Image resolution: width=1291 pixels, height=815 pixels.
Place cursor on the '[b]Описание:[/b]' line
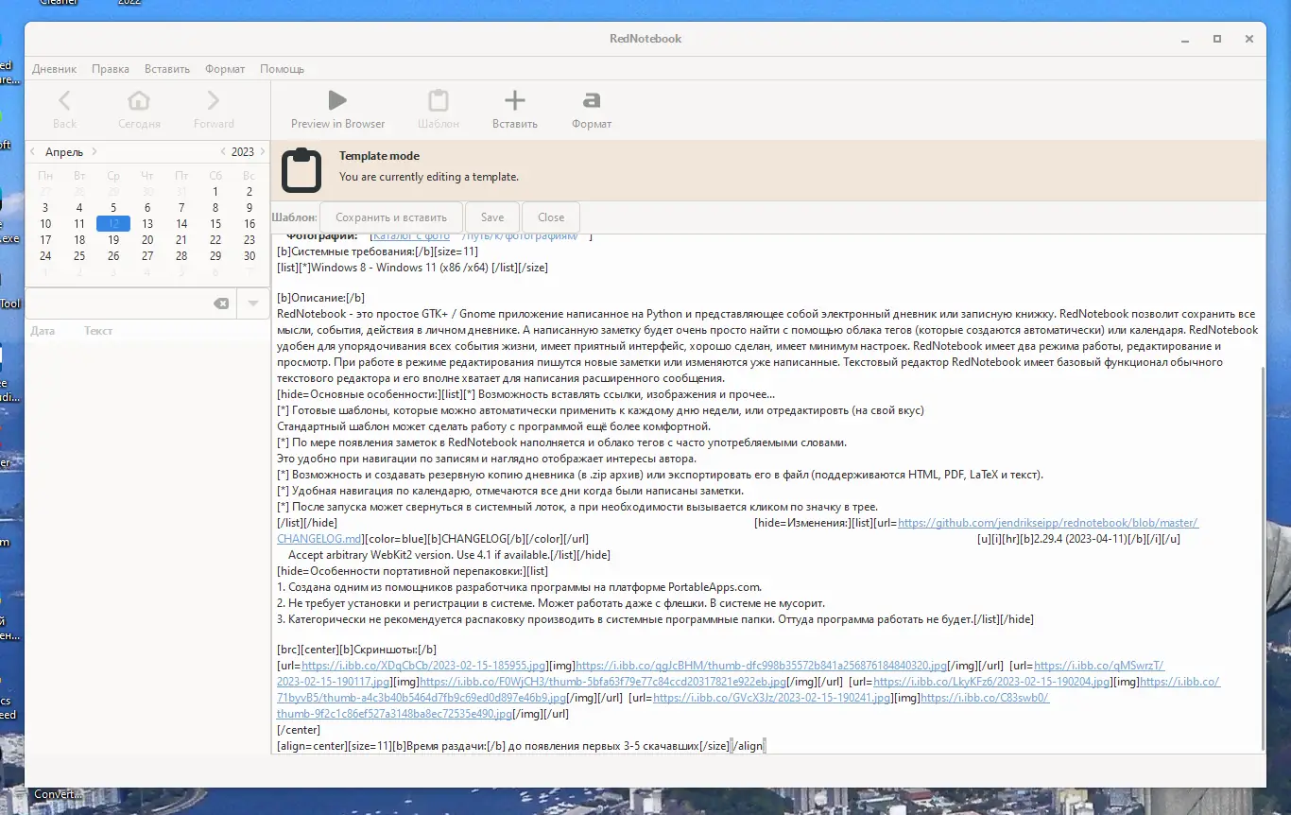(320, 298)
